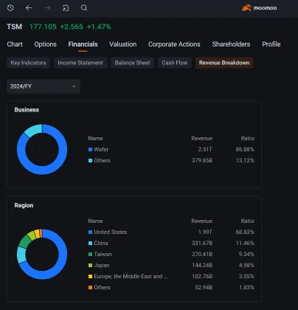This screenshot has width=298, height=310.
Task: Click the 1.83% ratio value
Action: tap(246, 287)
